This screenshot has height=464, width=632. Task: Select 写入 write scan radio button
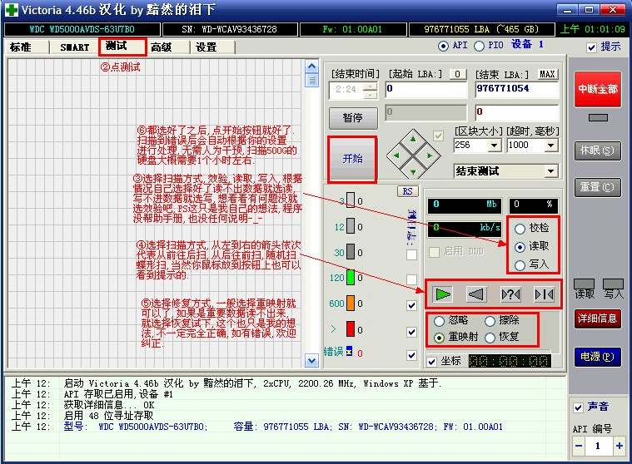(520, 264)
